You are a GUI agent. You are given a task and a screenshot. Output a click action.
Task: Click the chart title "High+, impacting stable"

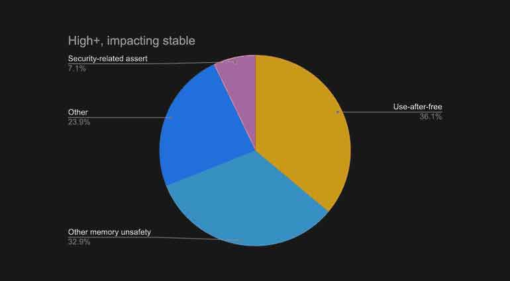click(131, 41)
